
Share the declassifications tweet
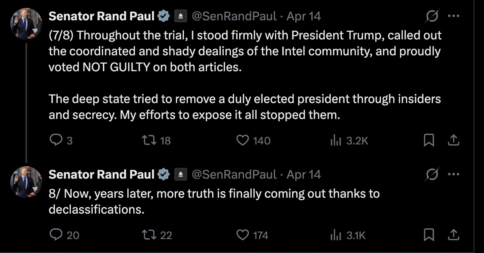[454, 235]
